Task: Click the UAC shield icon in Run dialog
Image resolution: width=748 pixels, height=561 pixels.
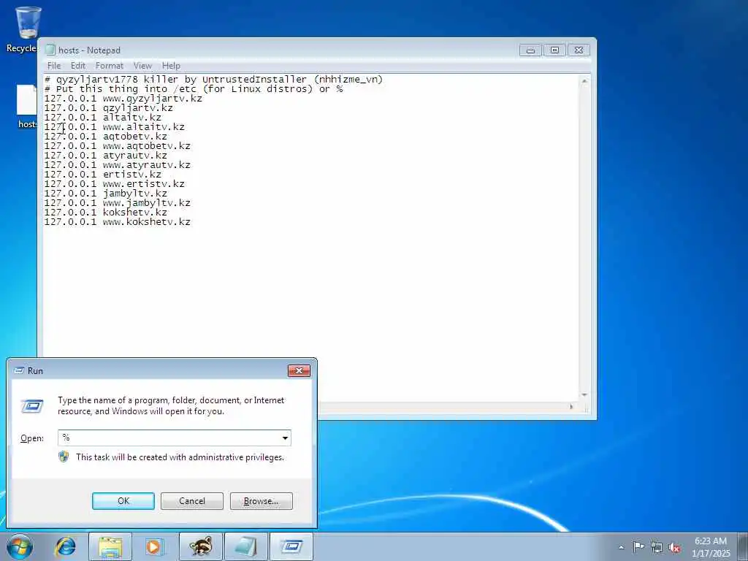Action: click(x=64, y=457)
